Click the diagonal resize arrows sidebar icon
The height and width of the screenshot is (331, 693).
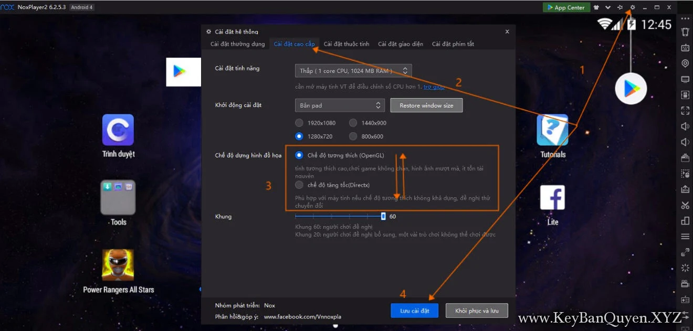(x=685, y=252)
